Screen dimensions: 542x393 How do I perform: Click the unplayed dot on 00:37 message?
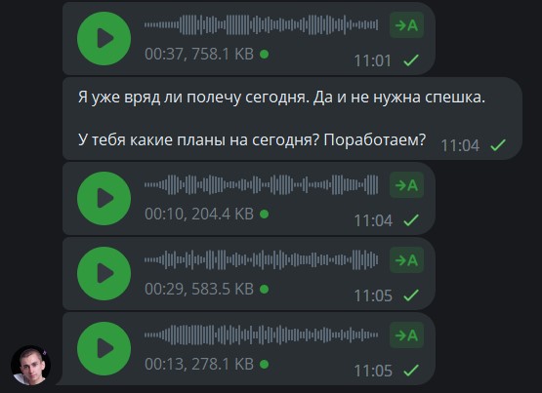264,55
